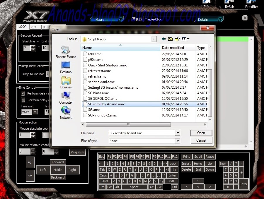Click the Open button to load the macro
The width and height of the screenshot is (264, 199).
(201, 133)
